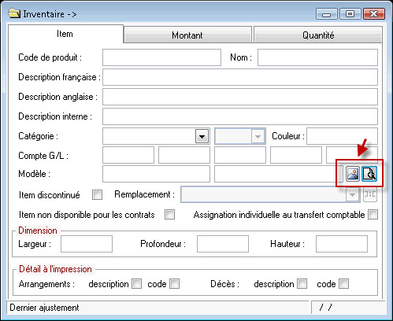The width and height of the screenshot is (393, 321).
Task: Click the fourth Compte G/L field
Action: (x=296, y=155)
